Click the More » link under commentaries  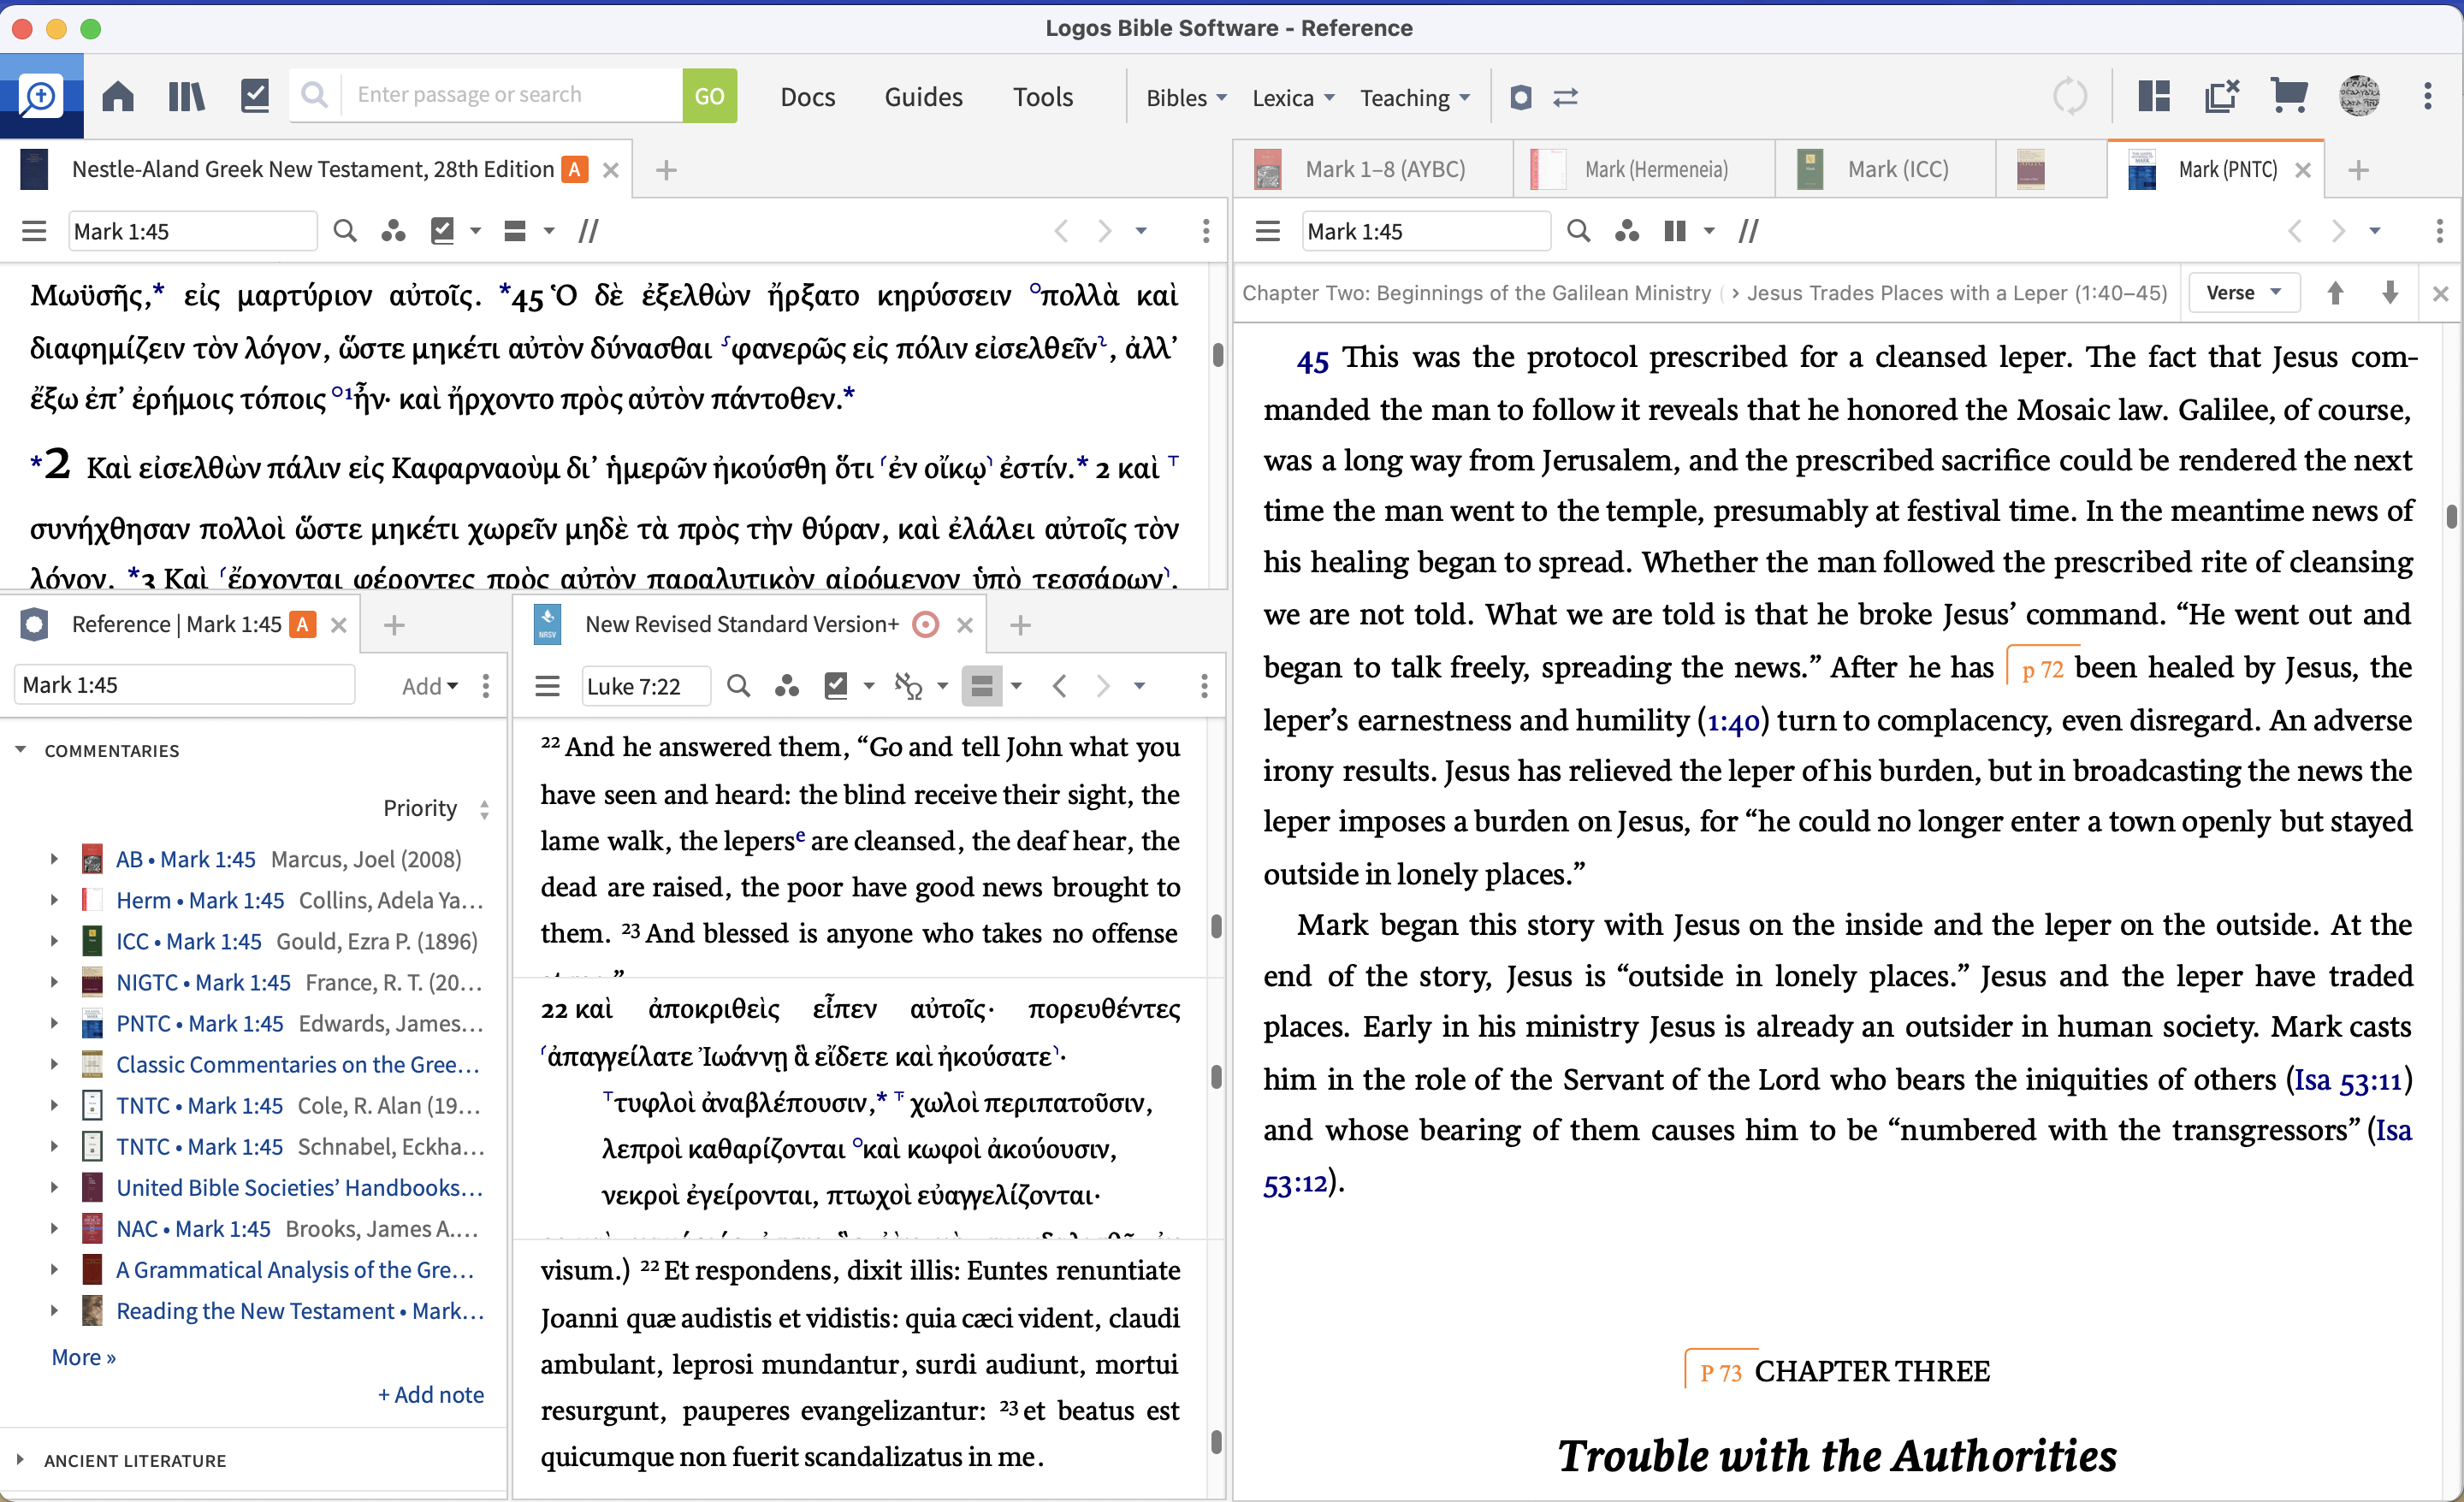tap(83, 1357)
